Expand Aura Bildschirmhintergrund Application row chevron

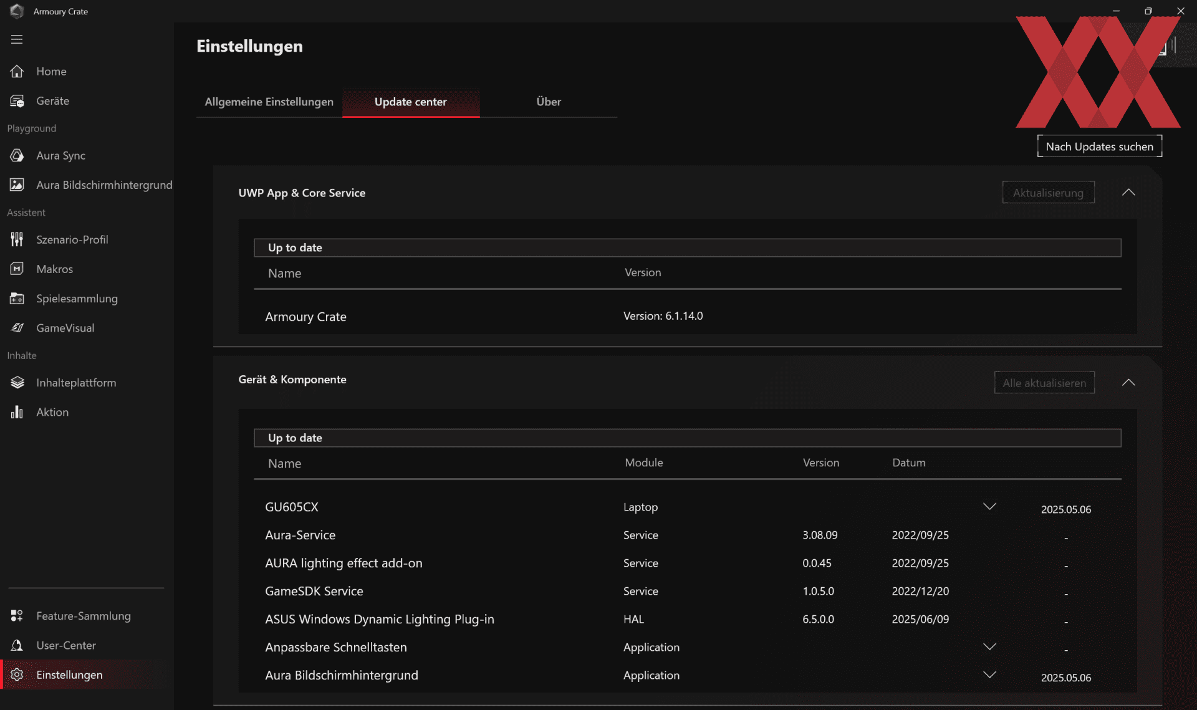pyautogui.click(x=989, y=674)
